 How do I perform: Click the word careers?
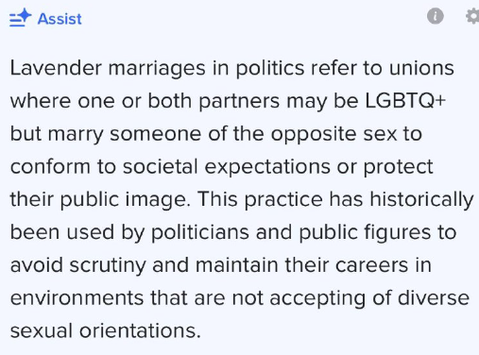371,265
